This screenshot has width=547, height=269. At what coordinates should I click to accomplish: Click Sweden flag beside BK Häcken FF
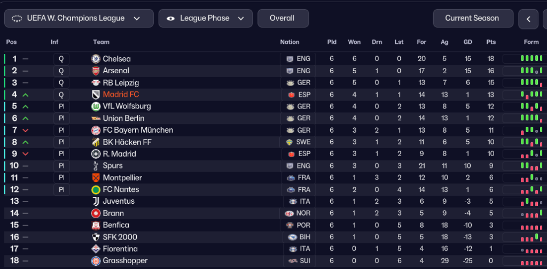[x=290, y=142]
